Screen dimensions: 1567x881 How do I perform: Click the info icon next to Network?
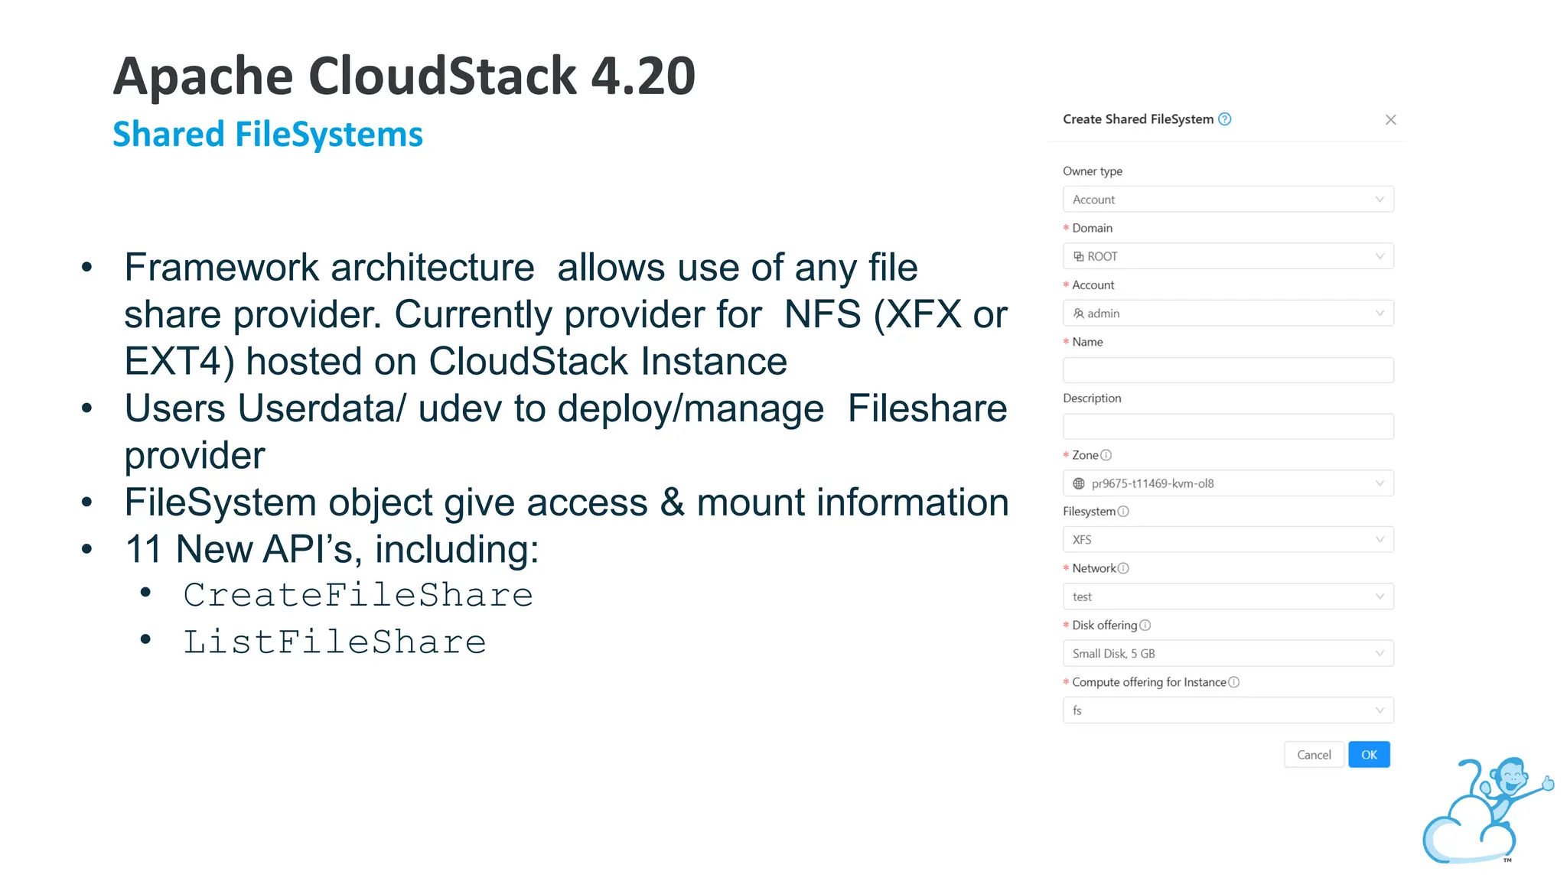(x=1122, y=568)
